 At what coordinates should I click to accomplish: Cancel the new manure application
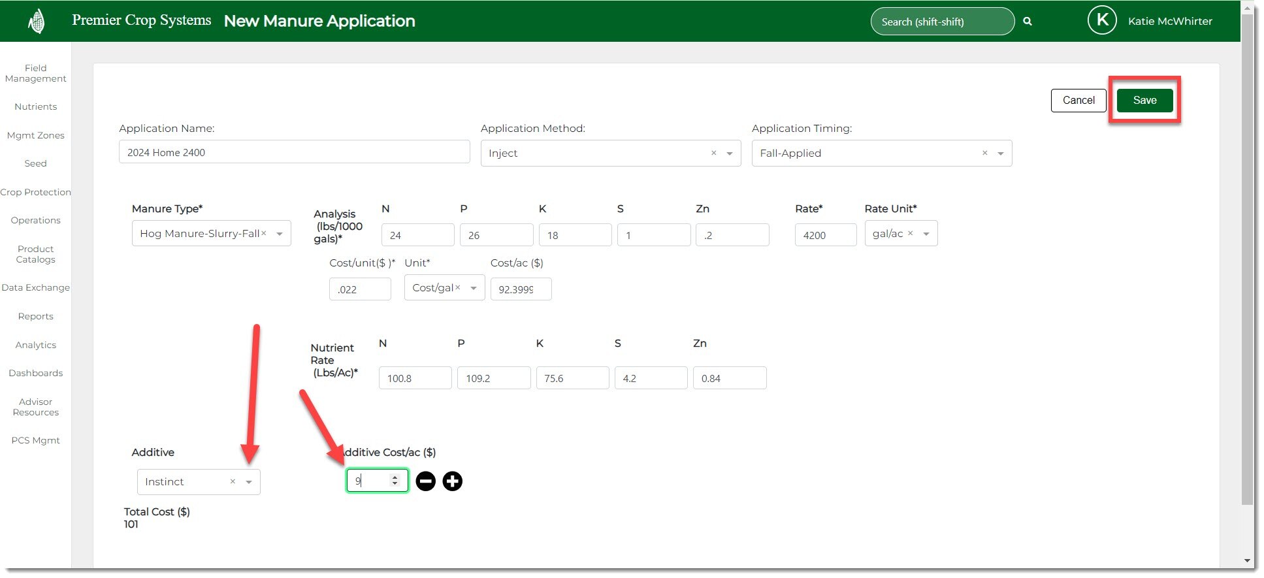(x=1078, y=101)
